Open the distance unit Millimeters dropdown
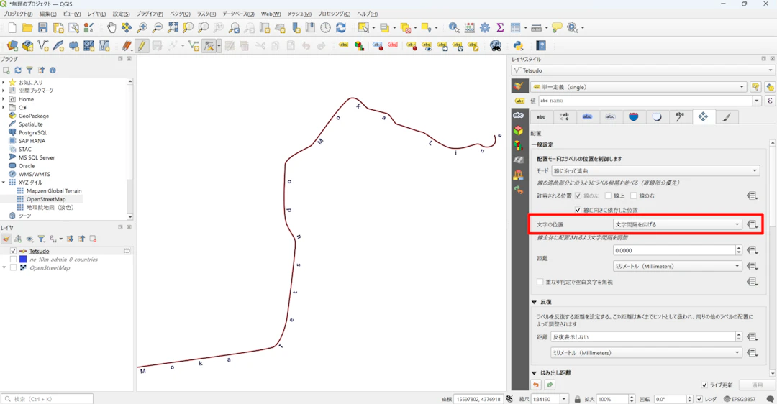The height and width of the screenshot is (404, 777). (678, 267)
